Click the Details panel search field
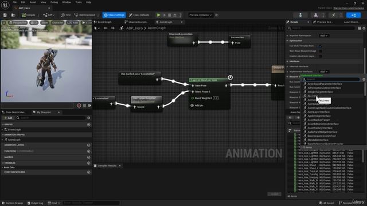367x206 pixels. pyautogui.click(x=321, y=28)
